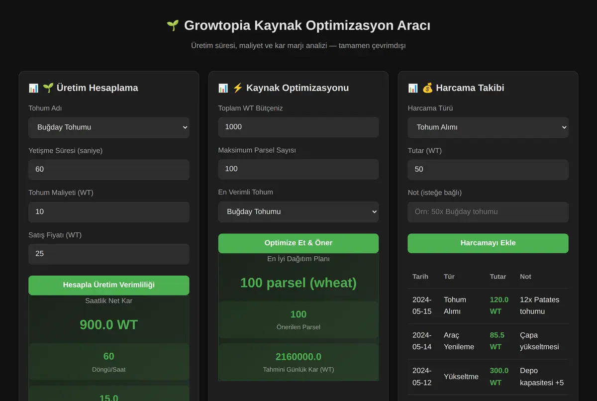
Task: Click the chart icon beside Kaynak Optimizasyonu
Action: pyautogui.click(x=223, y=88)
